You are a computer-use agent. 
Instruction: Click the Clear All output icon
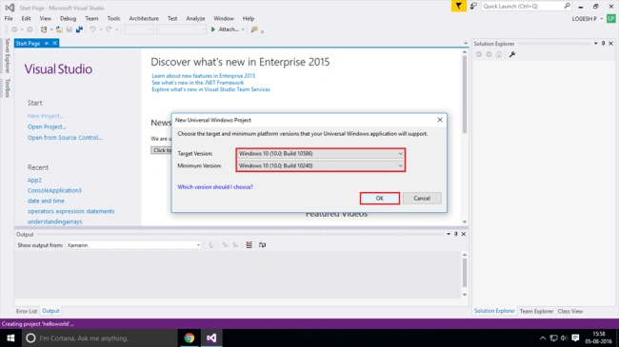click(x=249, y=245)
